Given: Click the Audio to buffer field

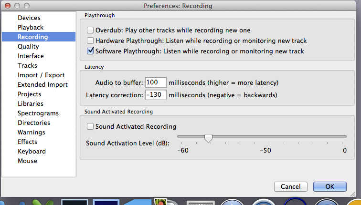Looking at the screenshot, I should (156, 82).
